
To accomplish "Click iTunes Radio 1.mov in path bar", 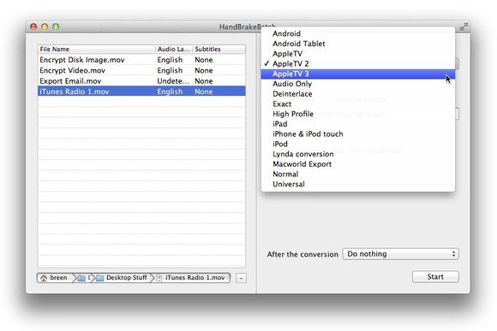I will point(192,278).
